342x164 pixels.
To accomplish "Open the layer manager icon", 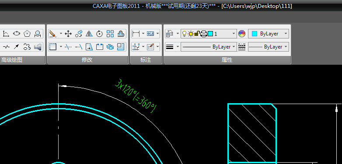I will pyautogui.click(x=170, y=34).
